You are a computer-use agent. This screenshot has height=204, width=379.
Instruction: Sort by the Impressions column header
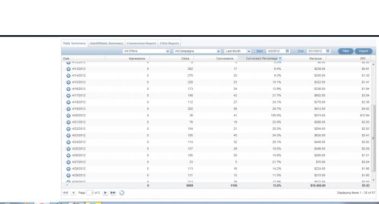click(128, 58)
